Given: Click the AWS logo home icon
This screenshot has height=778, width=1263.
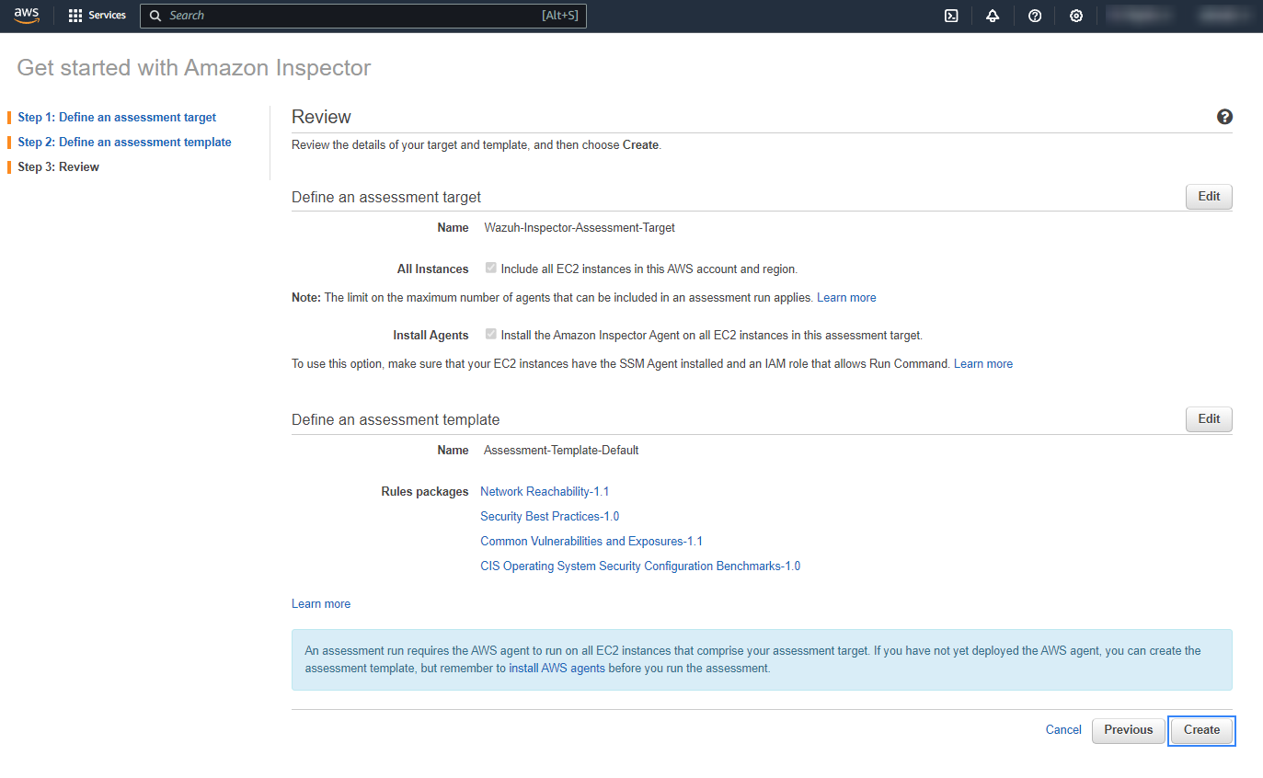Looking at the screenshot, I should pos(26,16).
